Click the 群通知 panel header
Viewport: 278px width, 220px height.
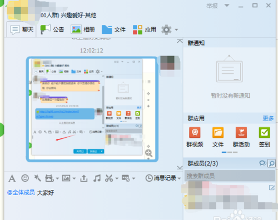click(229, 43)
